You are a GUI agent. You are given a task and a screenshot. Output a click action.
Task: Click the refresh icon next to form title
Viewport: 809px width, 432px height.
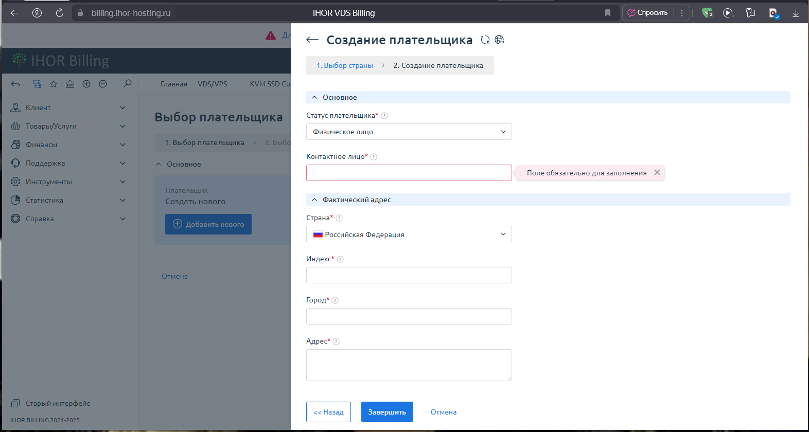[485, 40]
